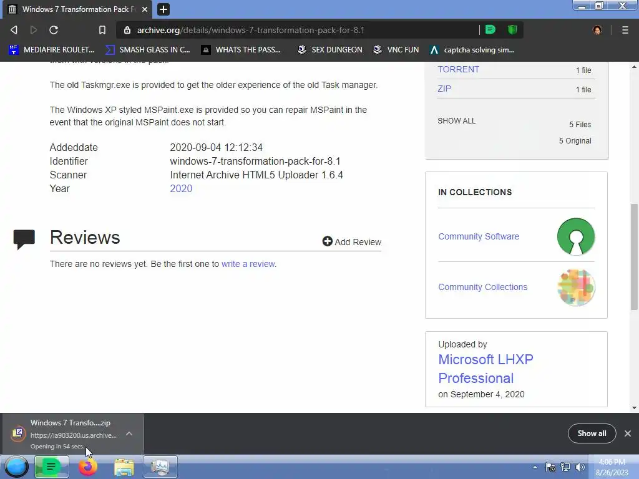Click the Community Software green logo
The width and height of the screenshot is (639, 479).
[576, 236]
